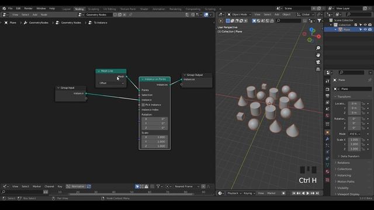Open the Modifier properties wrench tab
The image size is (374, 210).
(x=327, y=139)
